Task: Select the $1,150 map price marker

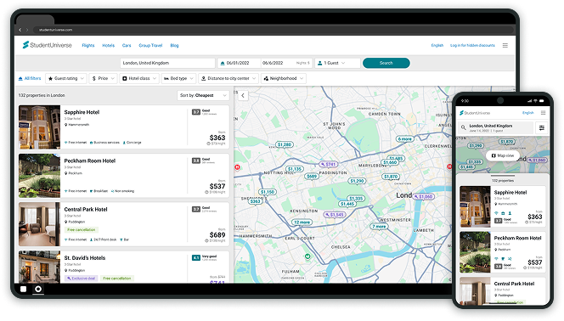Action: coord(268,192)
